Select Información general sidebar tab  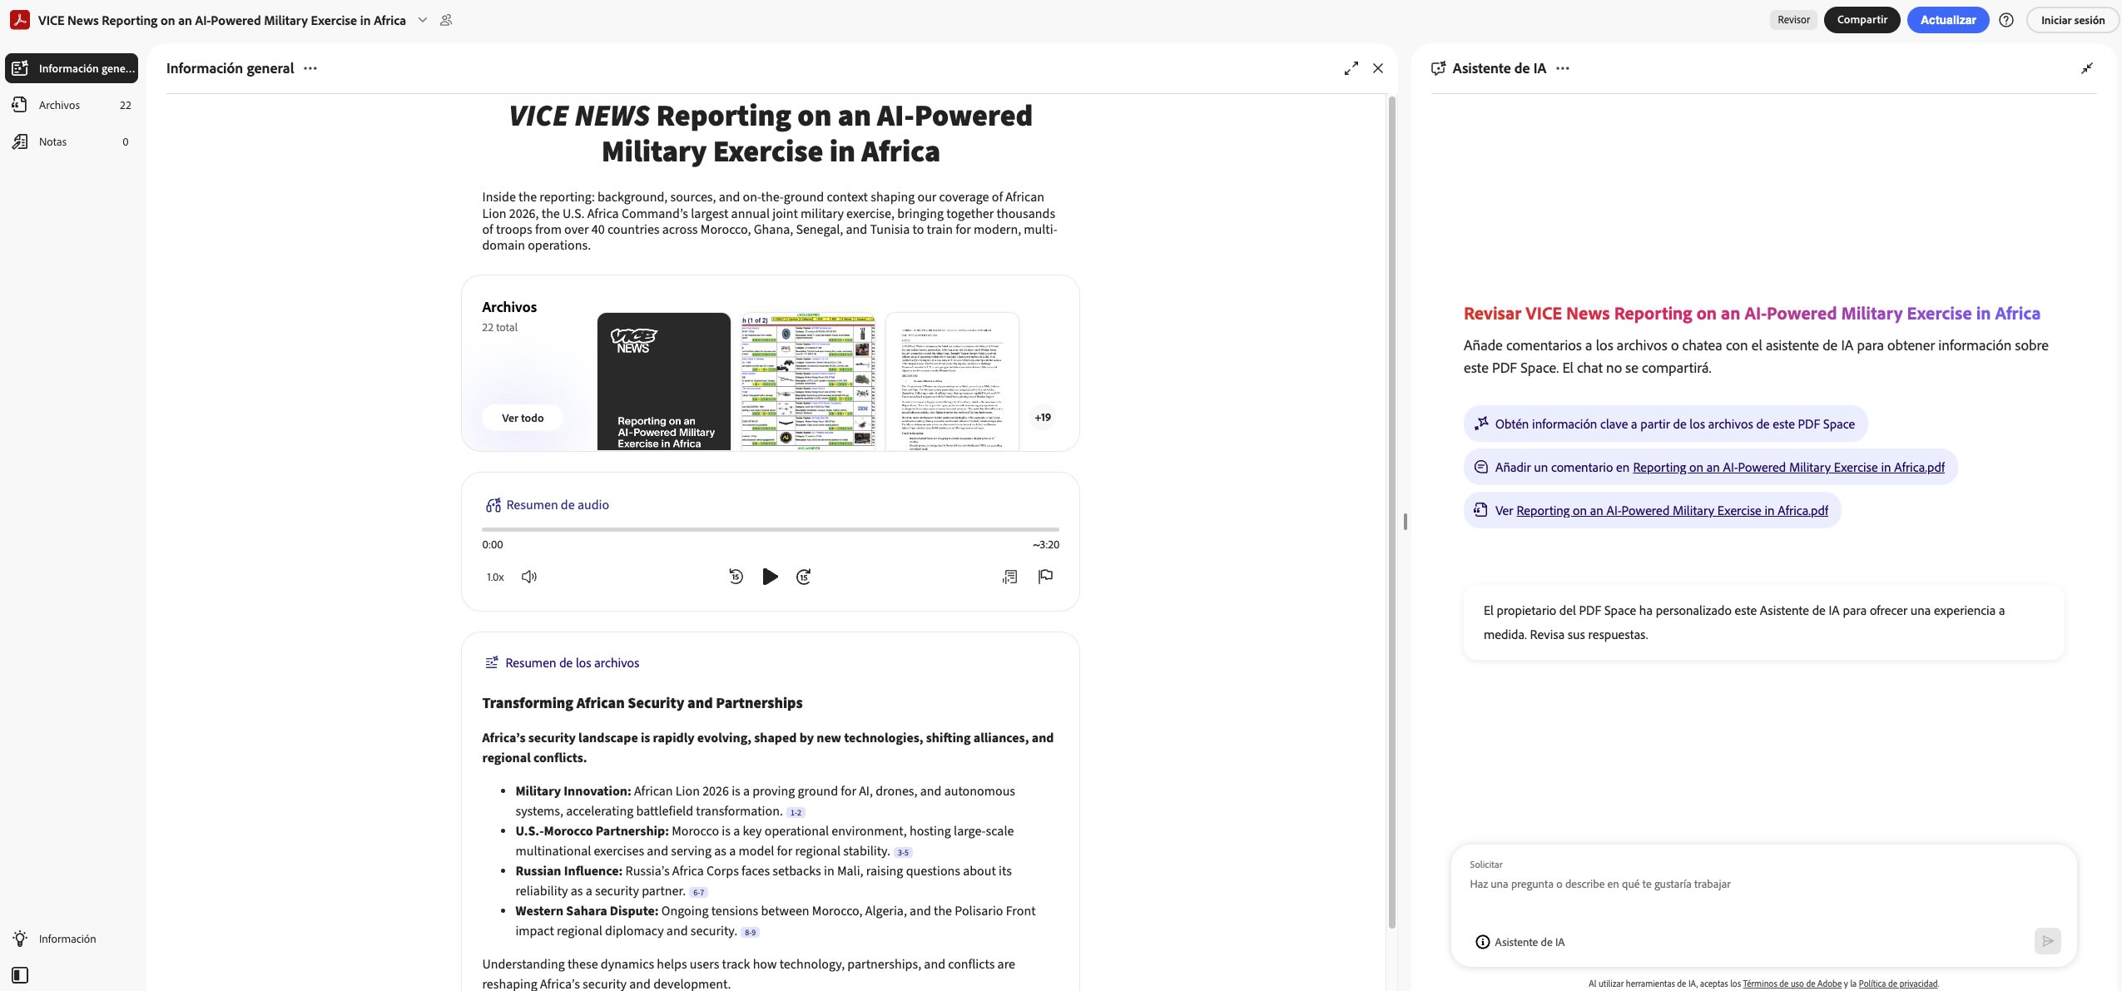point(72,68)
